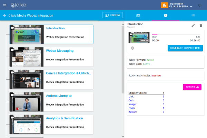207x138 pixels.
Task: Click the Image count row
Action: [146, 104]
